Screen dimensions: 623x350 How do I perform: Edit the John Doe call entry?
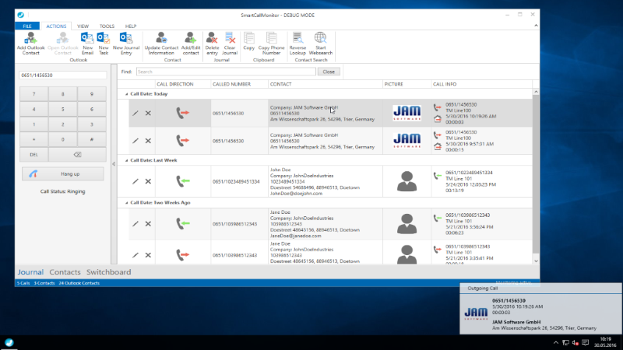click(x=136, y=181)
